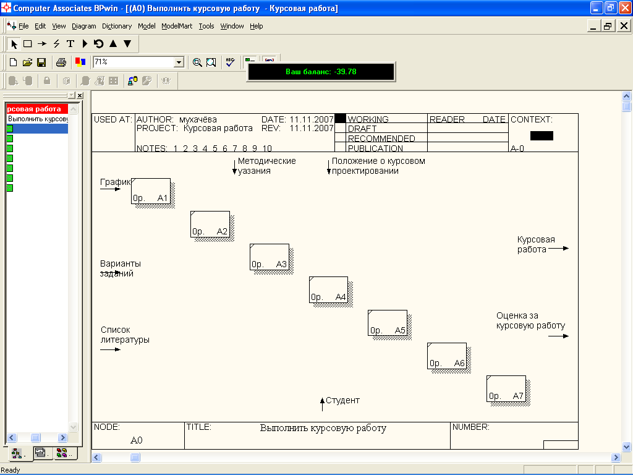Open the 71% zoom dropdown
The width and height of the screenshot is (633, 475).
pyautogui.click(x=179, y=62)
